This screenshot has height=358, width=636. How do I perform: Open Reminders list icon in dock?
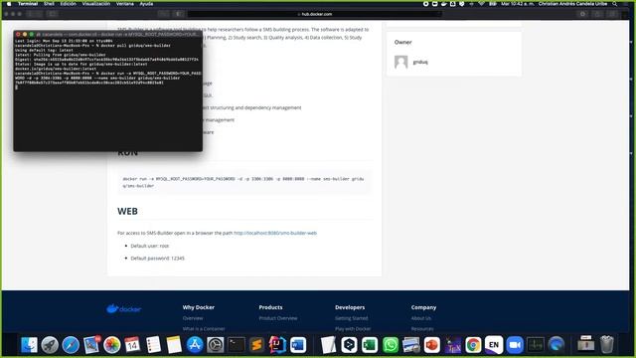pyautogui.click(x=153, y=345)
